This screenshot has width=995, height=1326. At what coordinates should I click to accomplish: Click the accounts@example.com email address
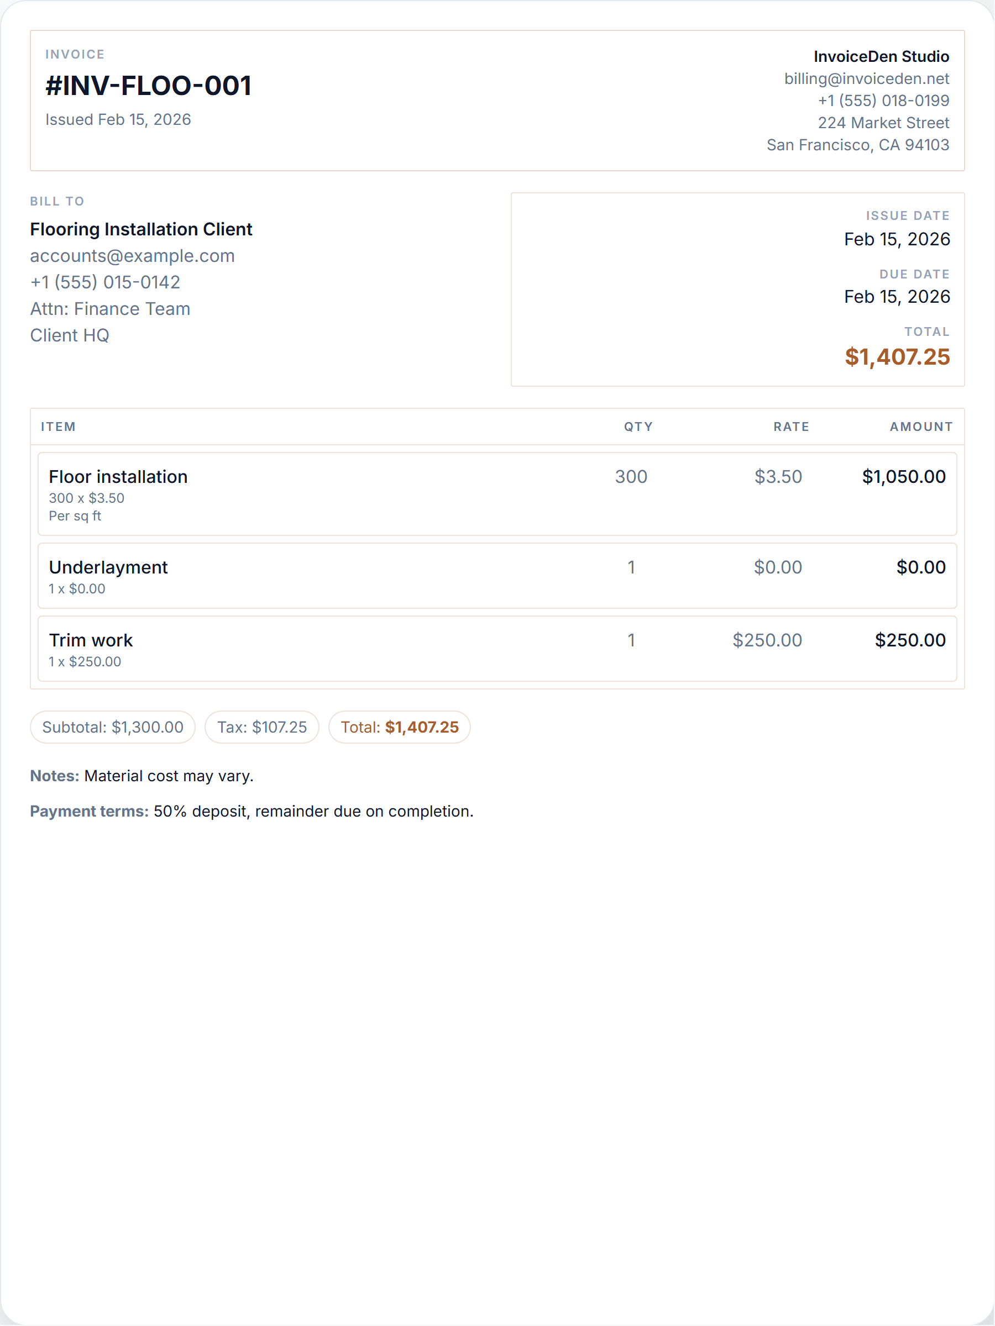click(133, 256)
